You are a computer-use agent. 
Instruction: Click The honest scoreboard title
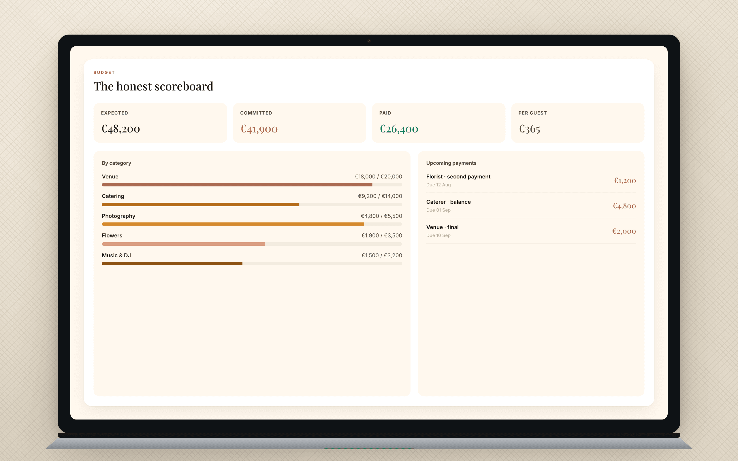click(x=153, y=86)
